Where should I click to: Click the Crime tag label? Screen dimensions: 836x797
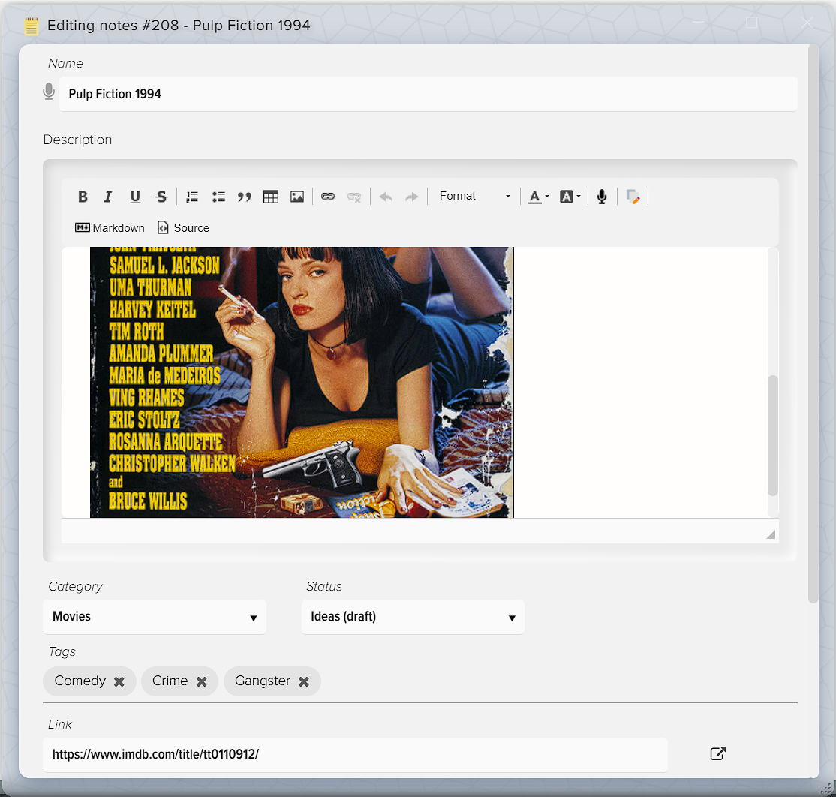pos(170,681)
